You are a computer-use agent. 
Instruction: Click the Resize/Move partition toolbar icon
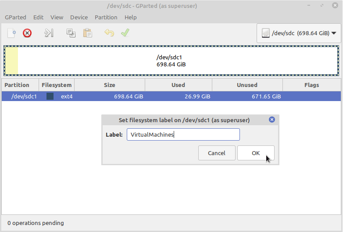pyautogui.click(x=49, y=33)
